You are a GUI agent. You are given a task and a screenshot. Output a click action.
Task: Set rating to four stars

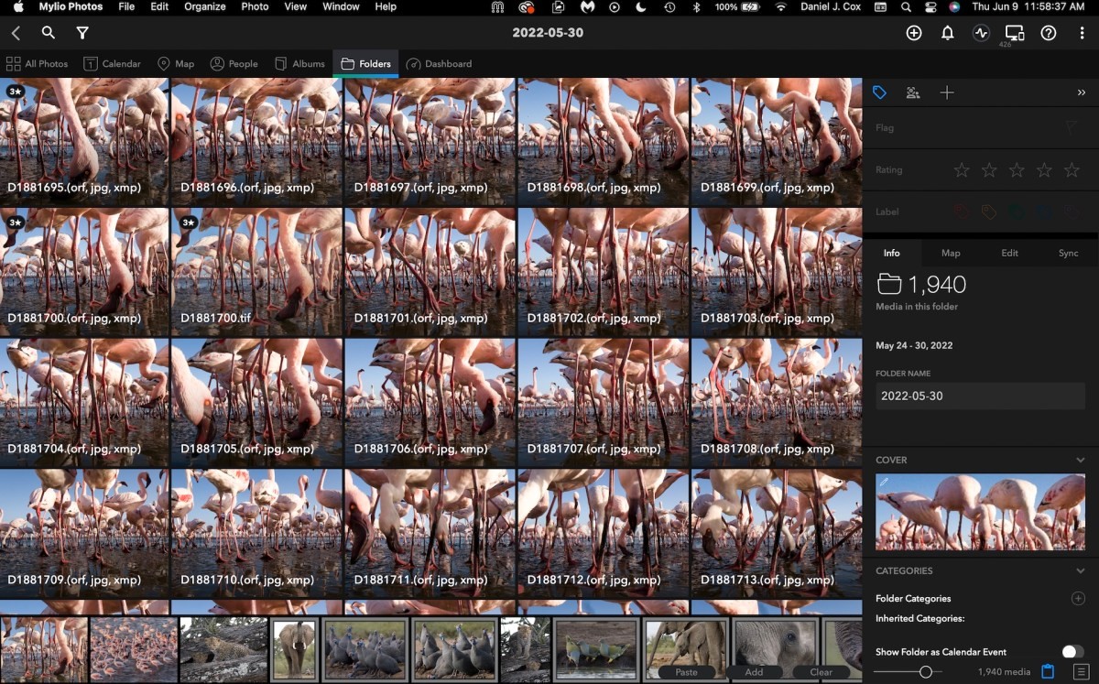click(1044, 170)
